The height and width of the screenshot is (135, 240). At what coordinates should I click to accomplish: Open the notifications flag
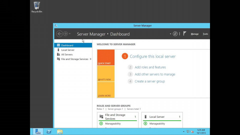185,33
